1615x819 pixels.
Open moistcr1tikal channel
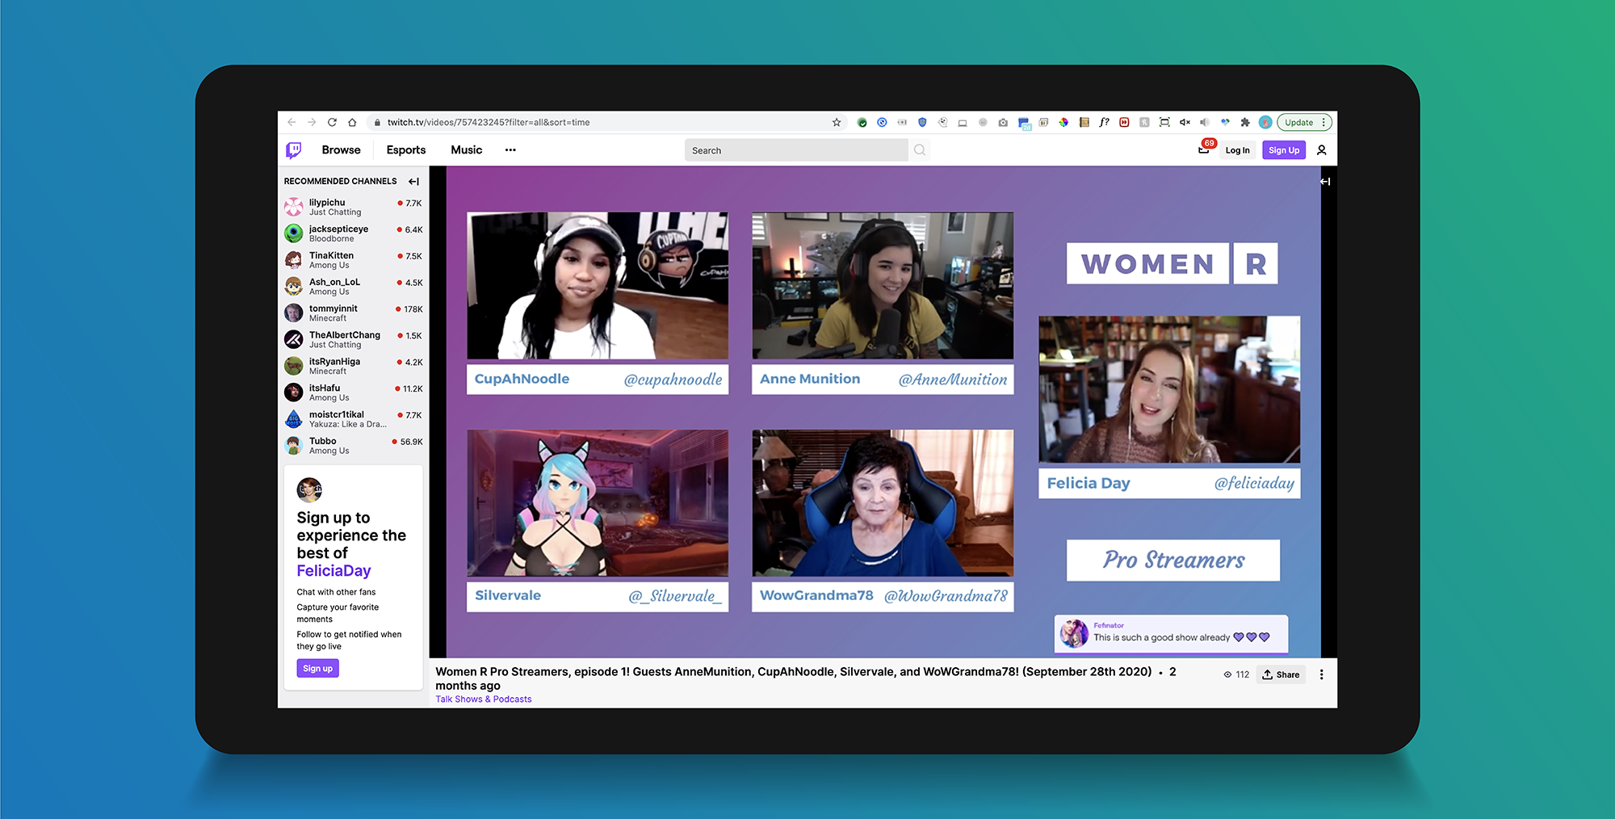[x=353, y=419]
